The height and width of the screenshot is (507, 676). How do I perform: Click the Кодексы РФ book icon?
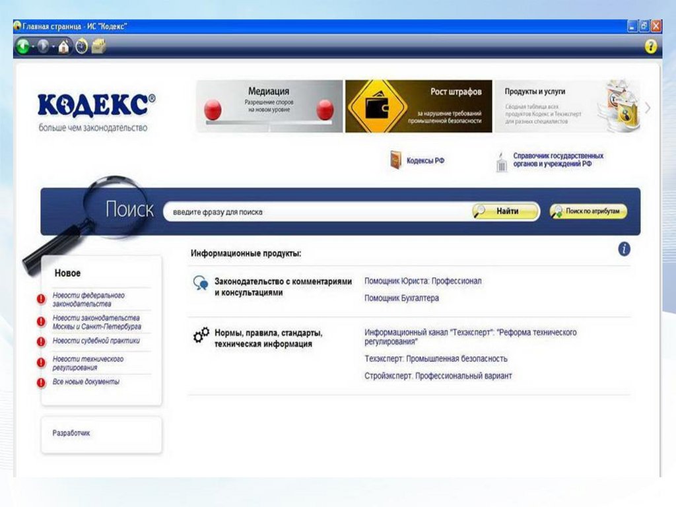tap(395, 160)
